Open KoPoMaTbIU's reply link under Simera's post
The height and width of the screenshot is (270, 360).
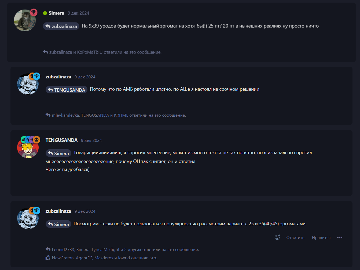coord(90,52)
